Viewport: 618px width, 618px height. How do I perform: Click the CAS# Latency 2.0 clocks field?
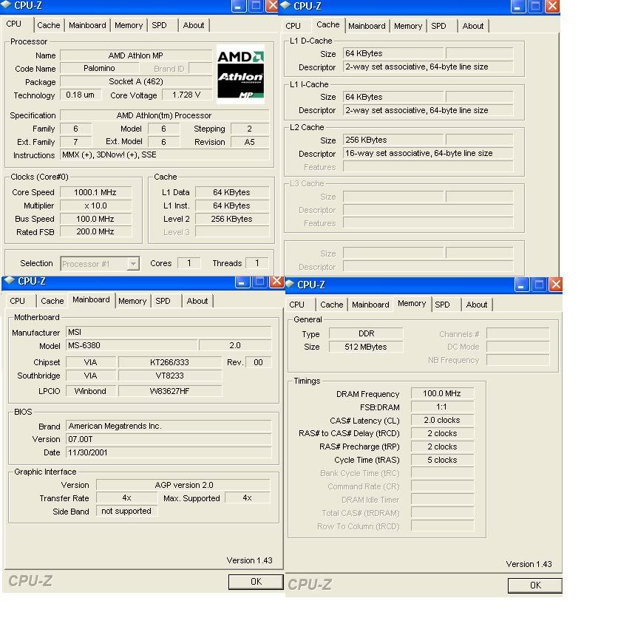pos(442,421)
